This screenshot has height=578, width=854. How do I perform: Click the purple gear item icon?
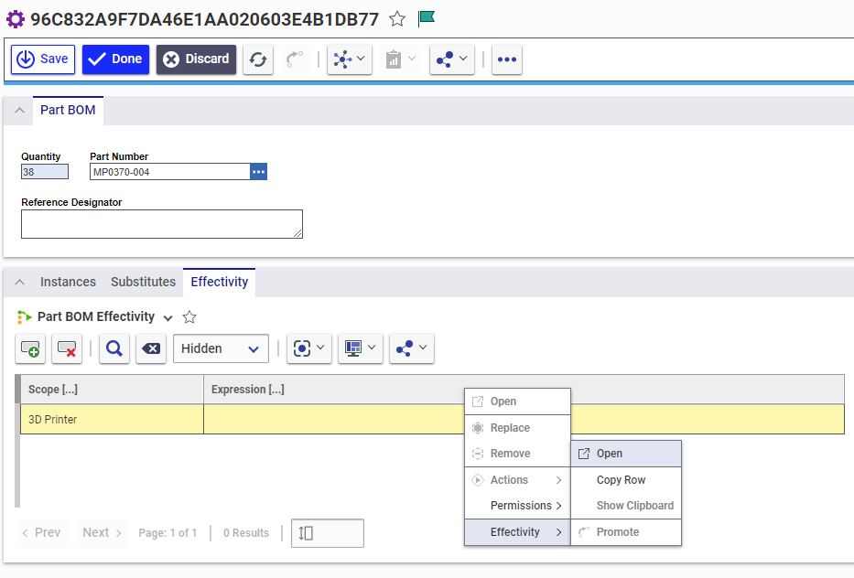(16, 19)
